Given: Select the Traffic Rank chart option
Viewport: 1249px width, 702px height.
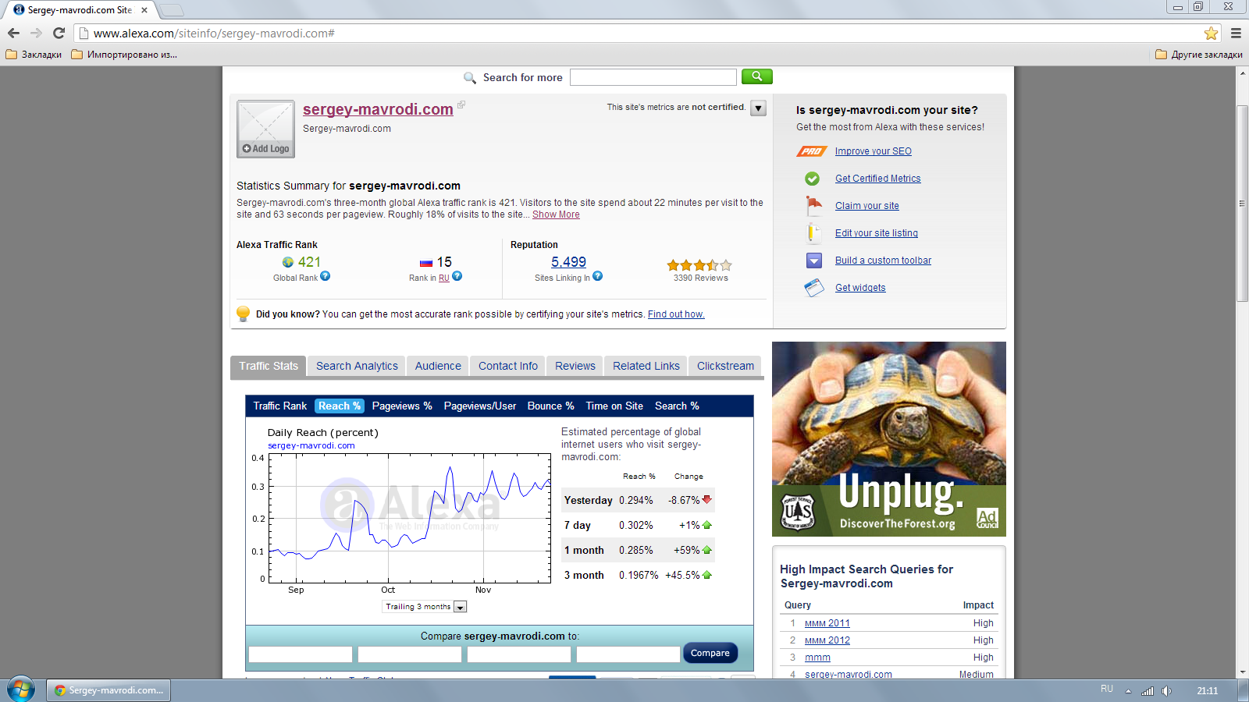Looking at the screenshot, I should [x=279, y=406].
